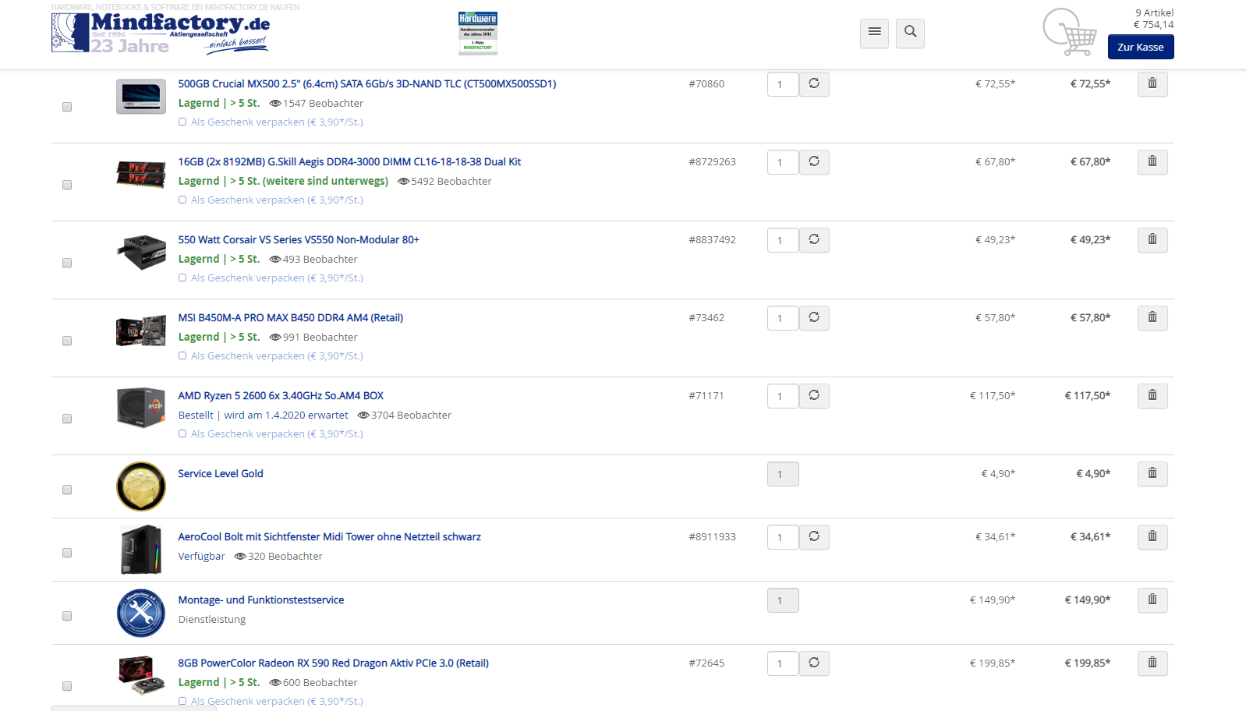Open the Hardware award badge
Image resolution: width=1246 pixels, height=711 pixels.
click(x=478, y=33)
